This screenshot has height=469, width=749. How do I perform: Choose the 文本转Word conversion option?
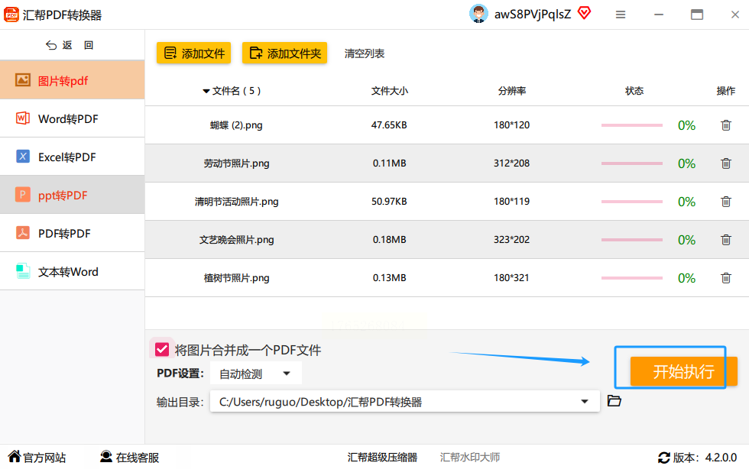pos(68,272)
